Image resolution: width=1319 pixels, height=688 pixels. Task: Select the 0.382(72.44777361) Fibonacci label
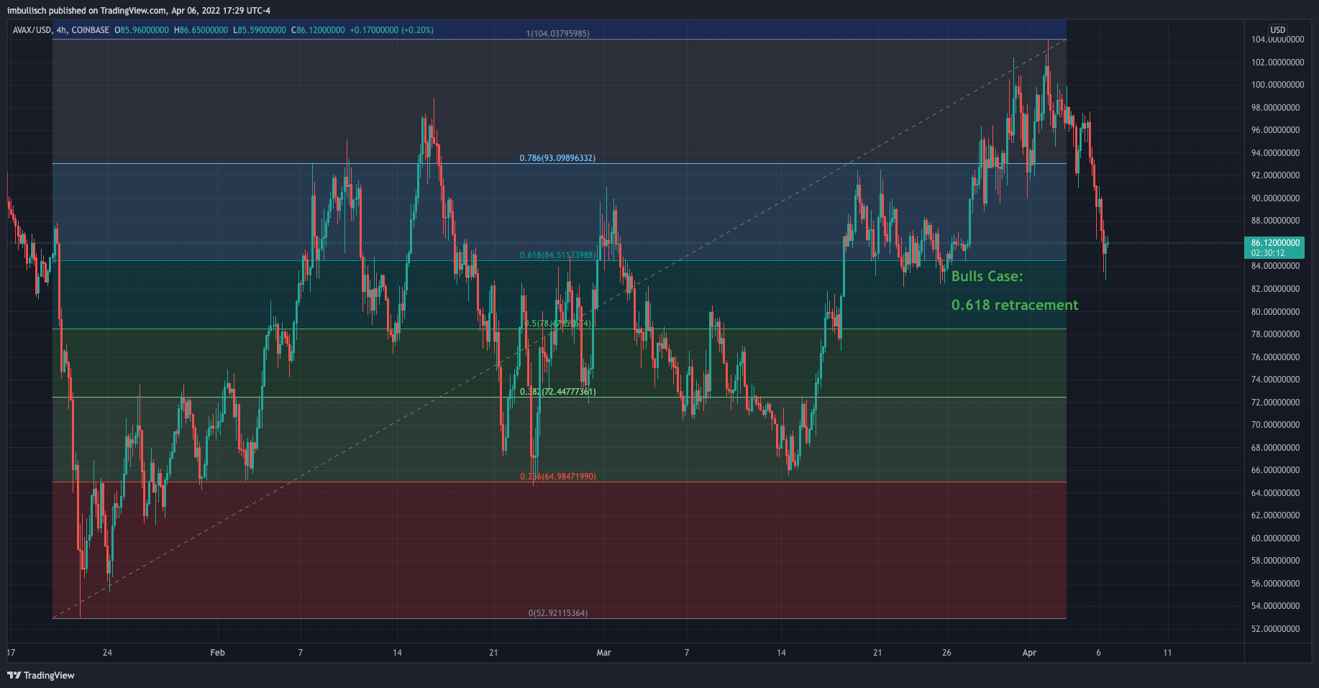557,392
